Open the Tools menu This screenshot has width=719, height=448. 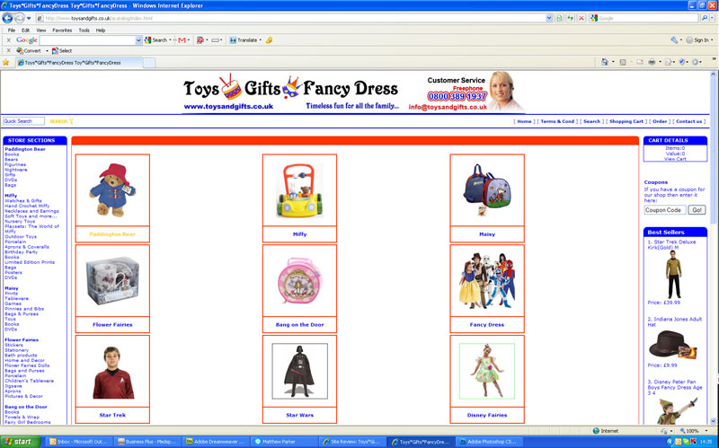84,30
